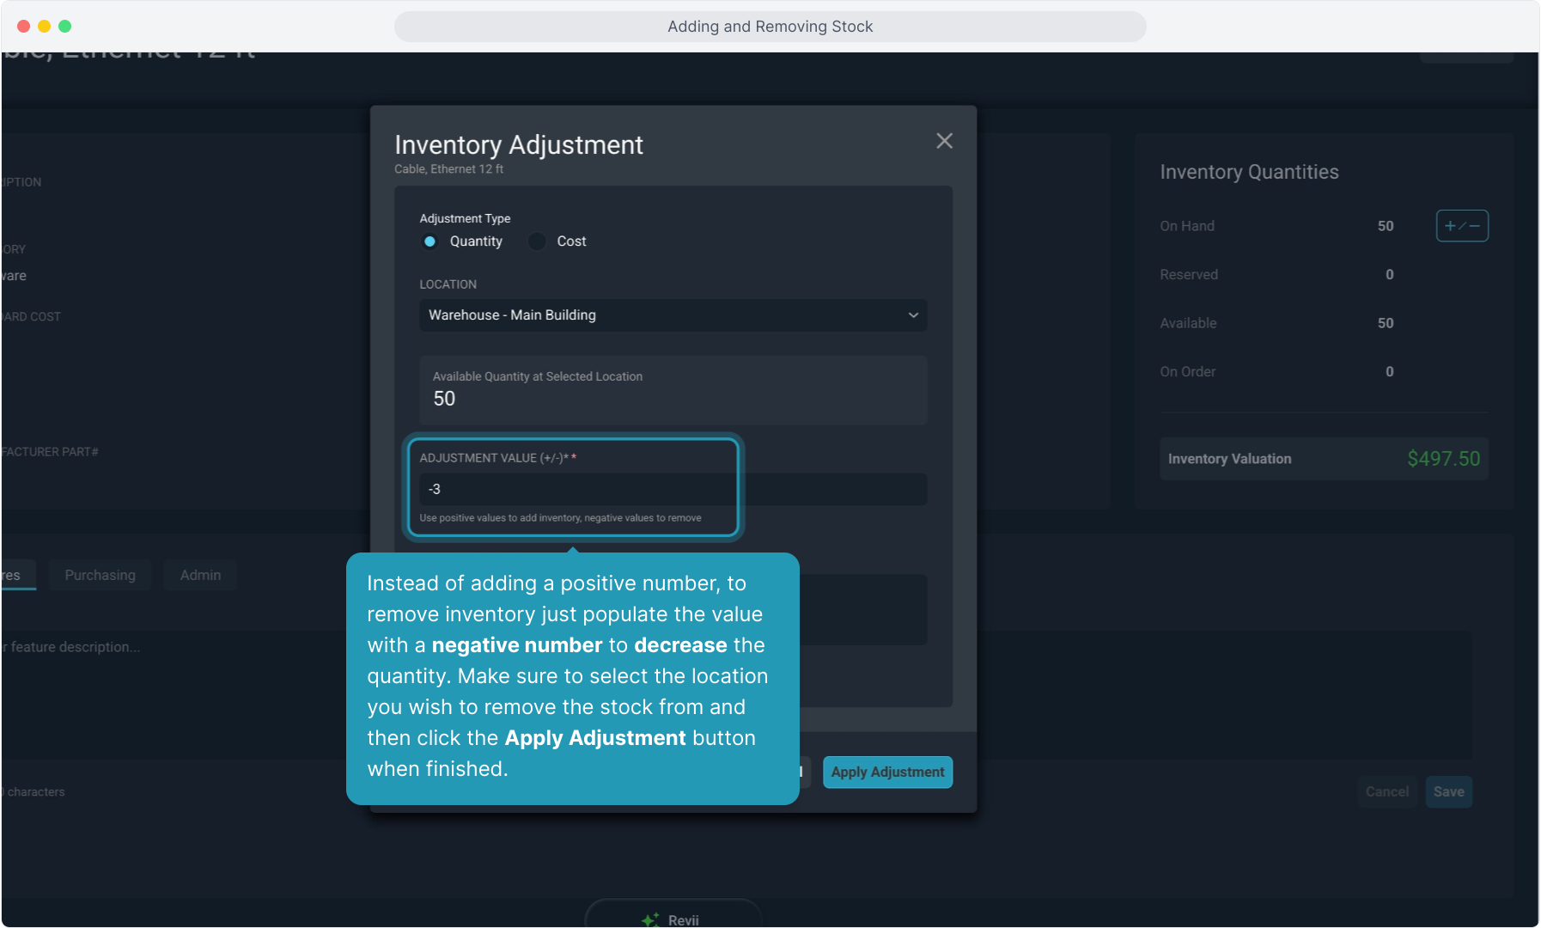Switch to the Purchasing tab
Viewport: 1541px width, 928px height.
pyautogui.click(x=100, y=575)
